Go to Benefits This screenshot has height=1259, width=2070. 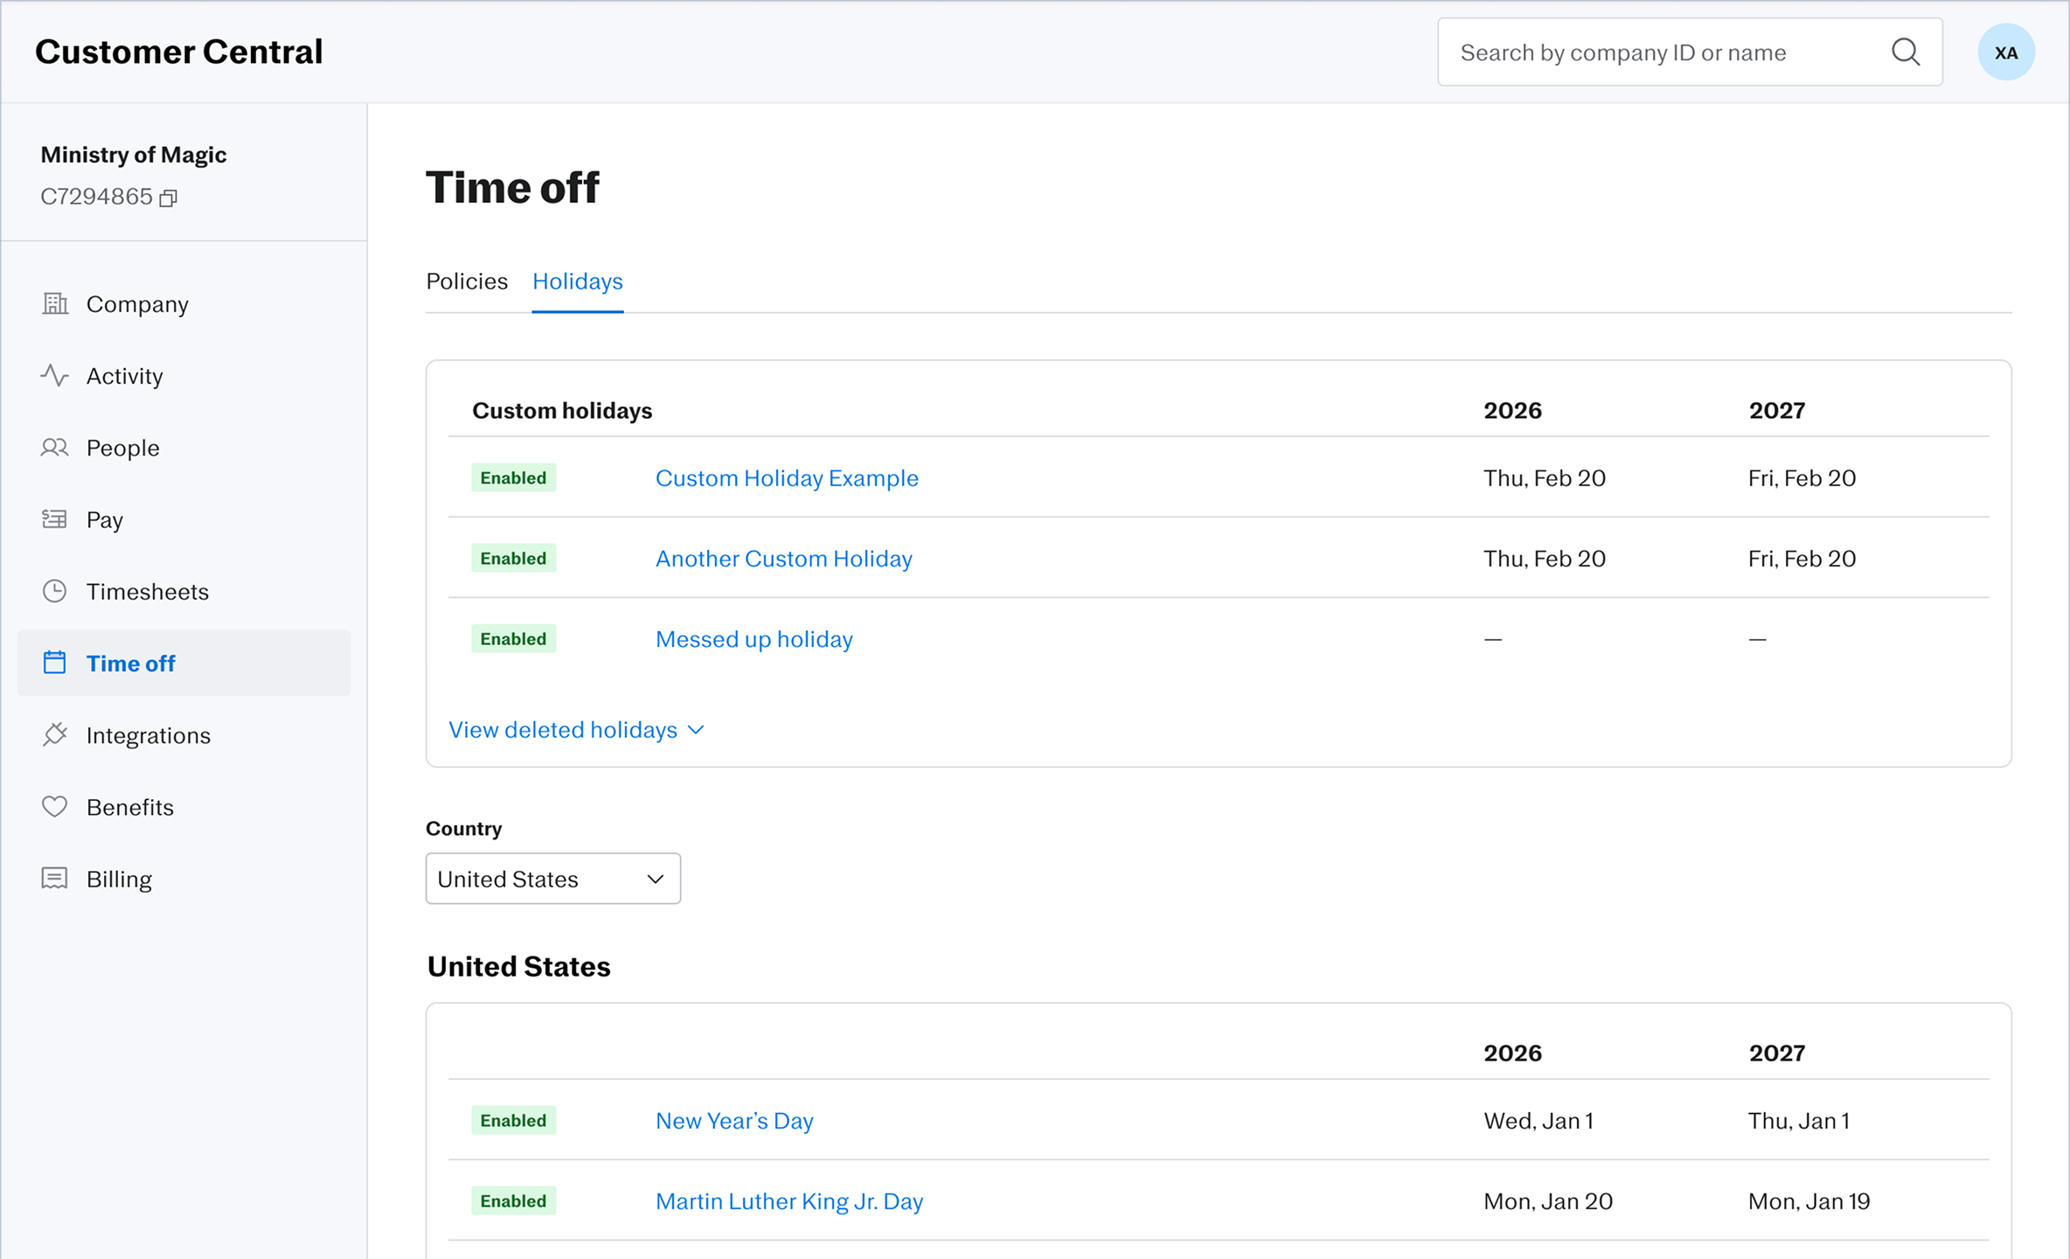[184, 806]
